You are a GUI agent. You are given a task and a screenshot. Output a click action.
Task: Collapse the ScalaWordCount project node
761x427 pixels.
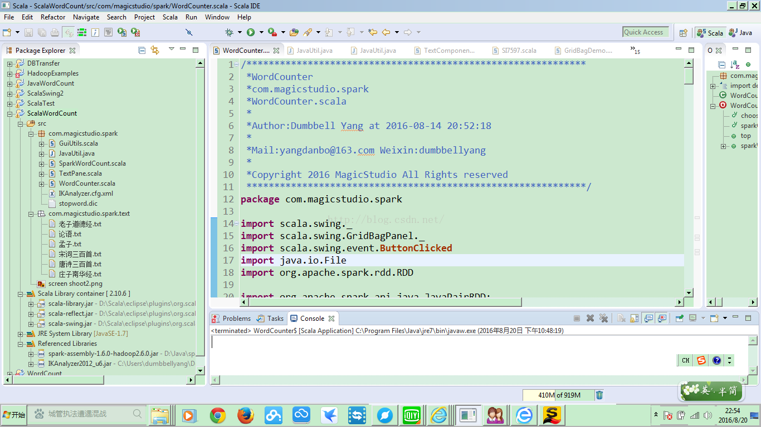point(10,113)
